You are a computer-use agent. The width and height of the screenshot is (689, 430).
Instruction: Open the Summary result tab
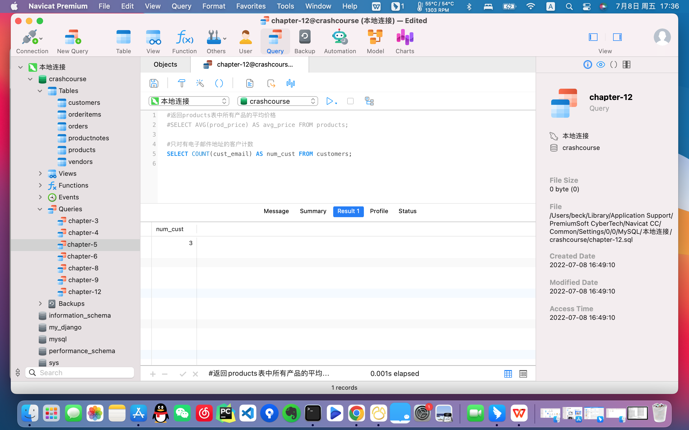[313, 211]
